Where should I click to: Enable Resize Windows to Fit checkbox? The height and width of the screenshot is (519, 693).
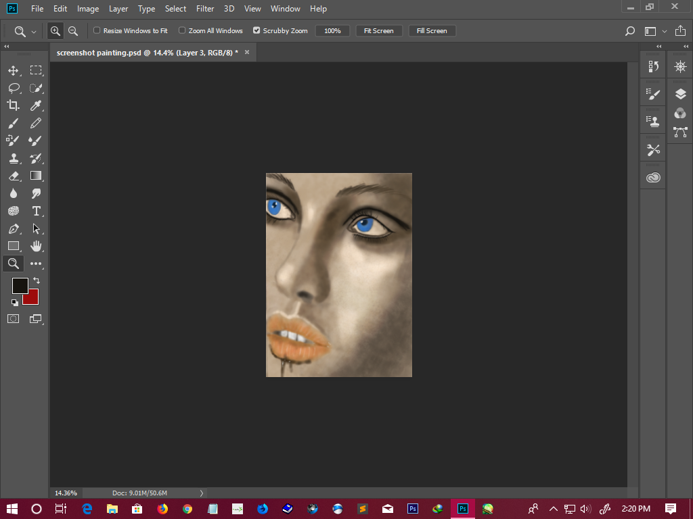tap(97, 30)
